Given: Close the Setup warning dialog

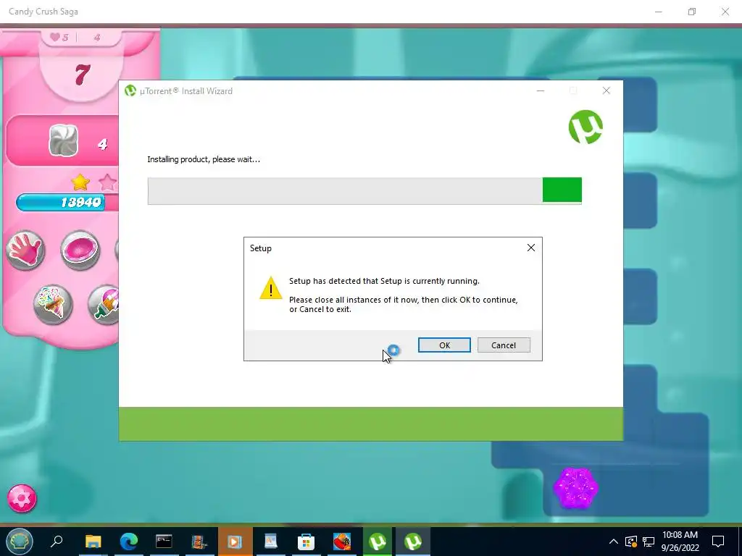Looking at the screenshot, I should pos(531,248).
